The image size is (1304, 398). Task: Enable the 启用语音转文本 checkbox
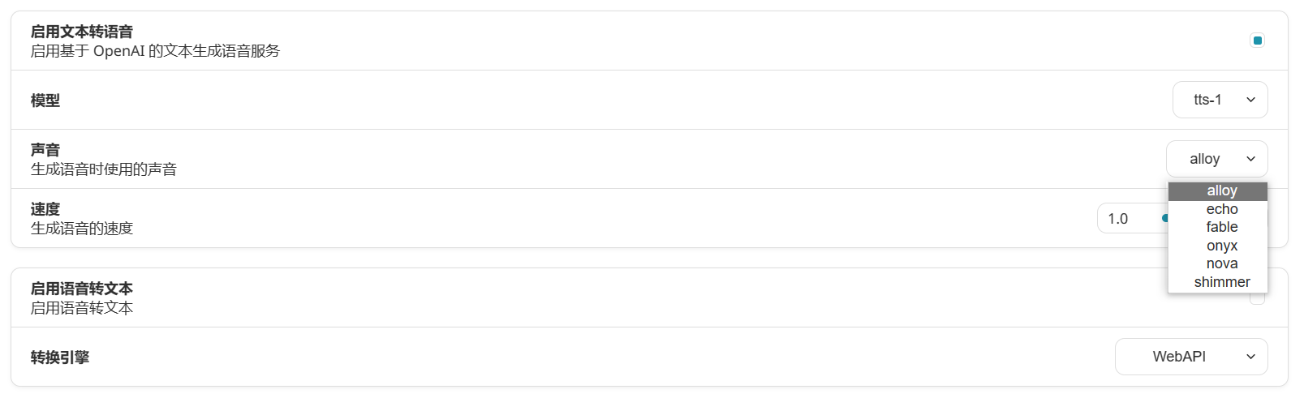click(1257, 299)
